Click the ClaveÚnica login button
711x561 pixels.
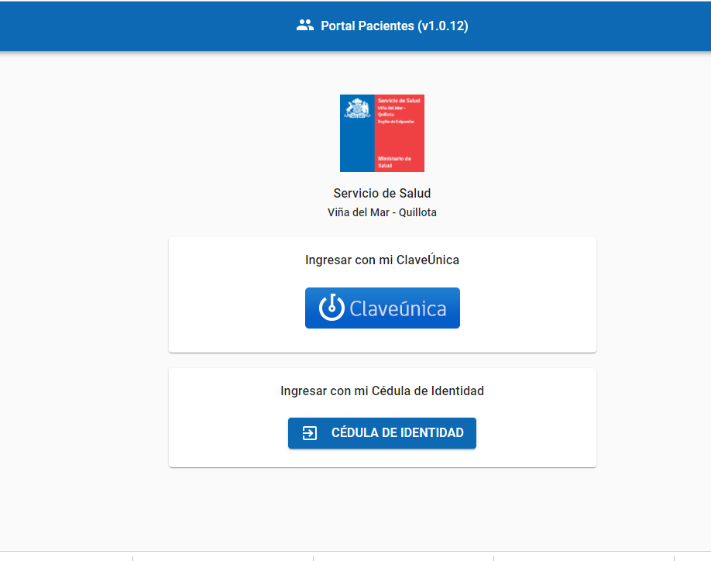point(383,308)
